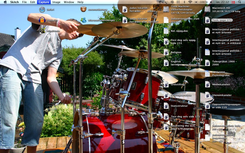This screenshot has height=153, width=245.
Task: Open the Window menu
Action: point(69,2)
